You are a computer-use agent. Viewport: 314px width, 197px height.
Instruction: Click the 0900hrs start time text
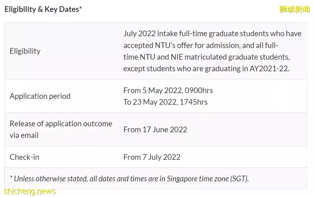point(199,90)
